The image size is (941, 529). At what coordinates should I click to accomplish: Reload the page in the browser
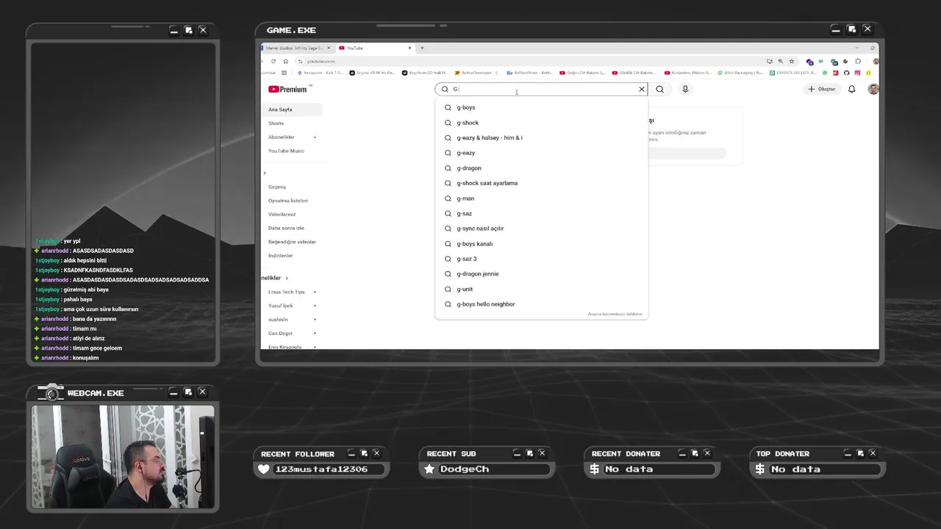(x=273, y=61)
